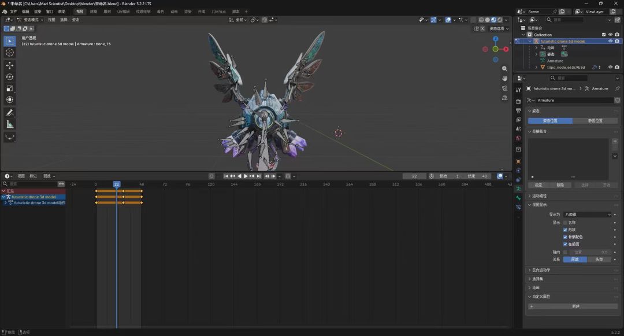Screen dimensions: 624x336
Task: Toggle Collection visibility eye in outliner
Action: point(611,35)
